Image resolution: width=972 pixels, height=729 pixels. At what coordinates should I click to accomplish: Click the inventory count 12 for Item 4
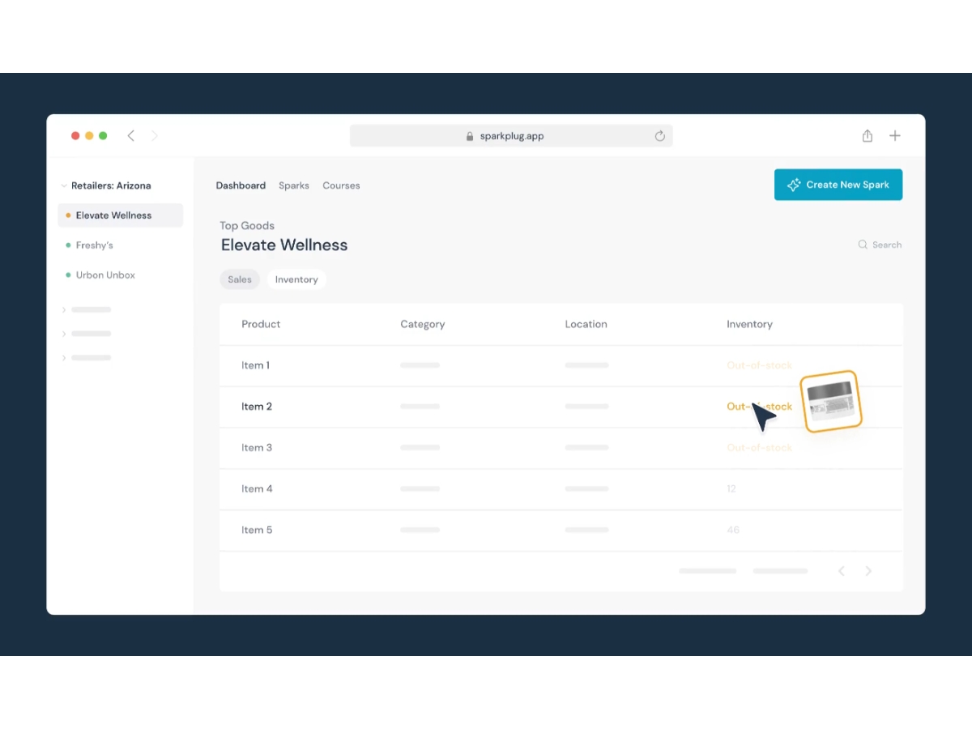731,489
